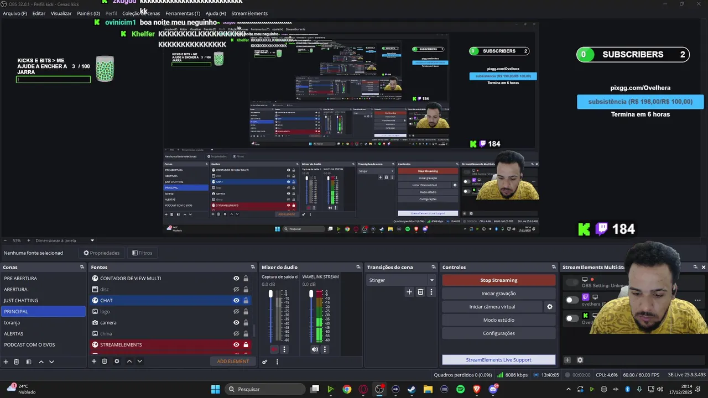Open Configurações from Controles
The height and width of the screenshot is (398, 708).
[x=499, y=333]
